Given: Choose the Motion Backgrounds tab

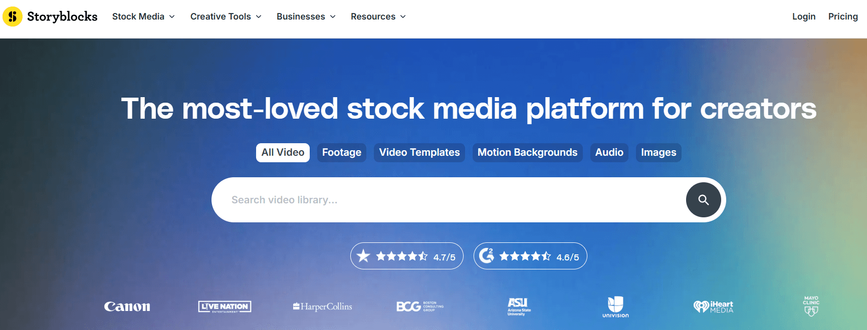Looking at the screenshot, I should tap(527, 152).
